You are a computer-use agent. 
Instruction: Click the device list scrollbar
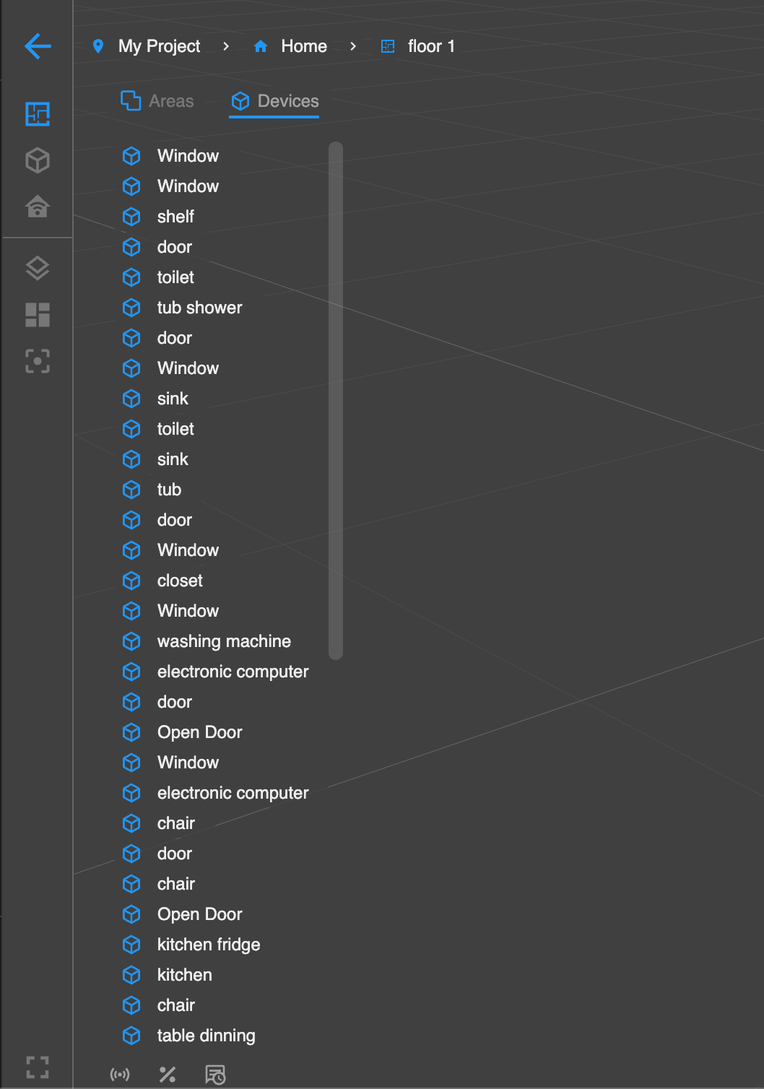[x=335, y=401]
